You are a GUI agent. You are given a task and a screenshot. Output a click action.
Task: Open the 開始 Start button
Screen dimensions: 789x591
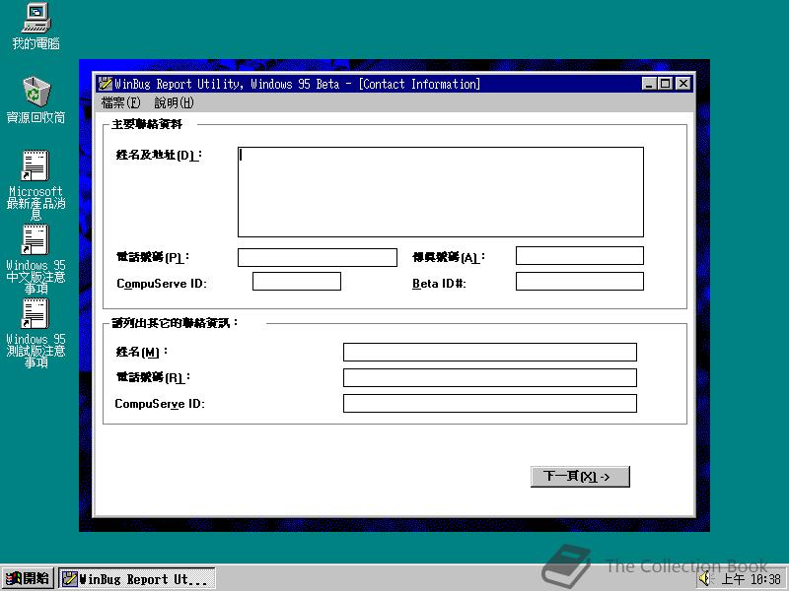tap(28, 578)
